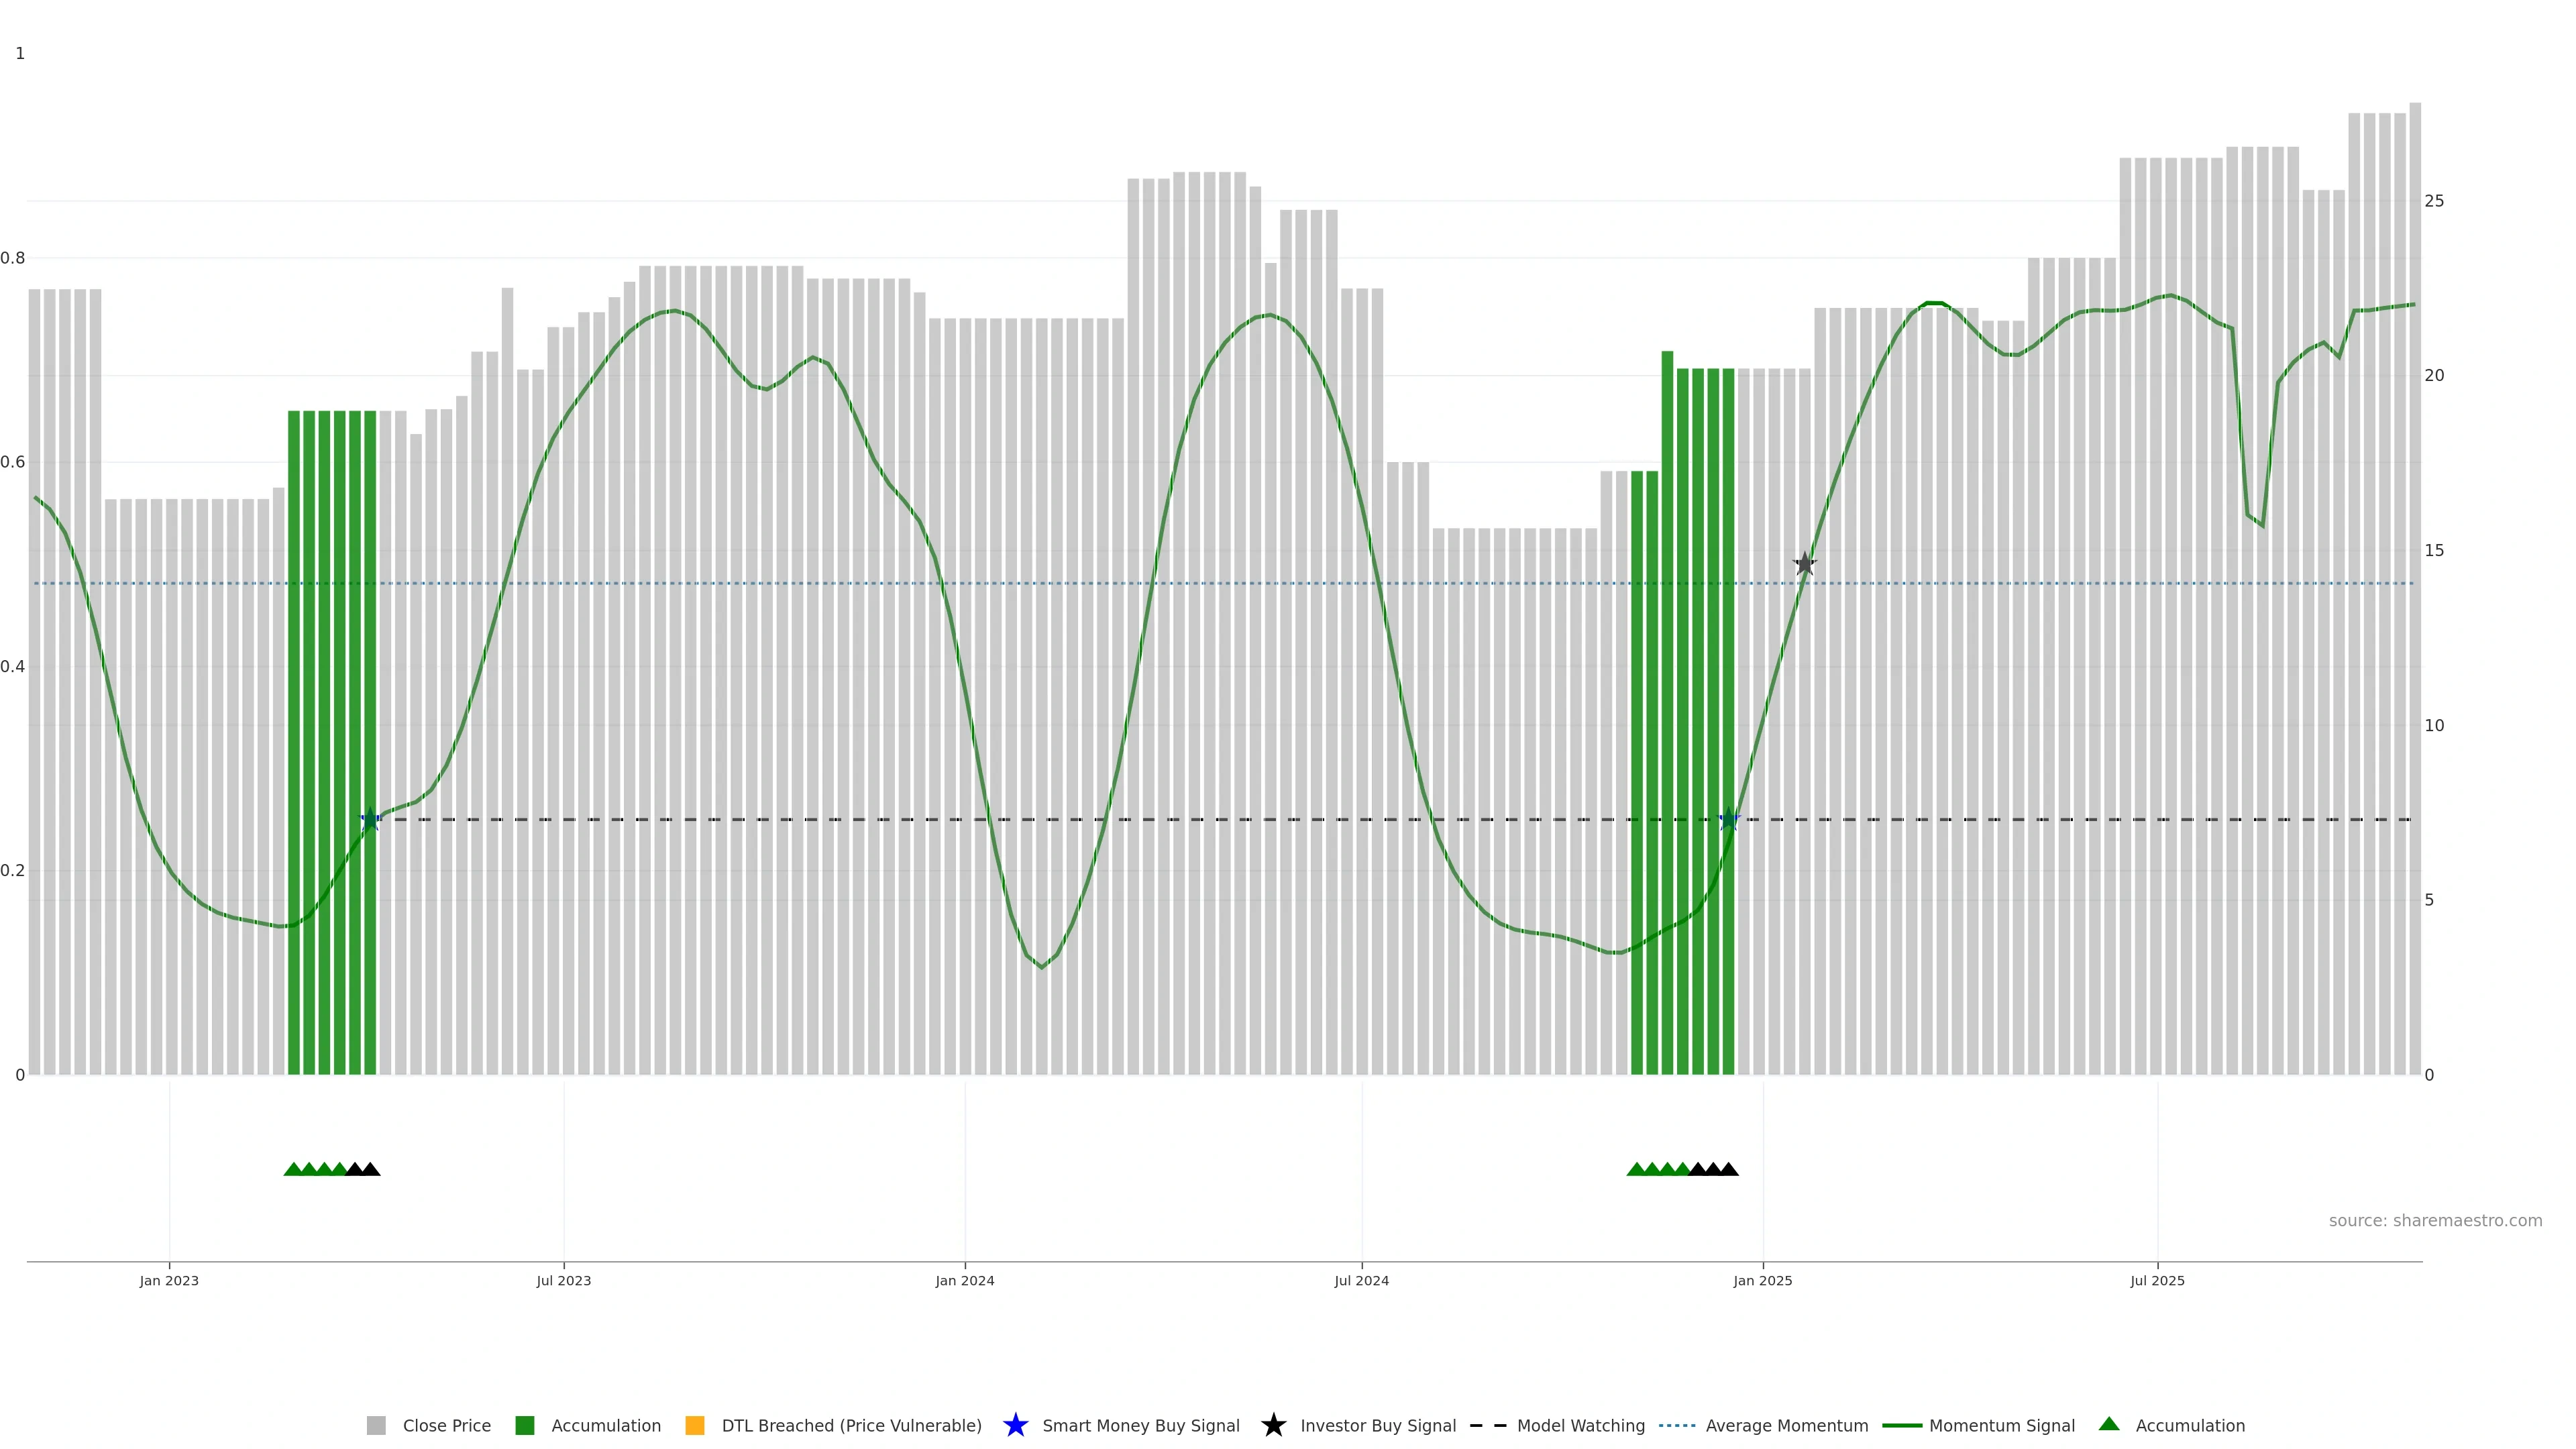This screenshot has width=2576, height=1449.
Task: Click the gray Investor Buy star on chart
Action: (1804, 564)
